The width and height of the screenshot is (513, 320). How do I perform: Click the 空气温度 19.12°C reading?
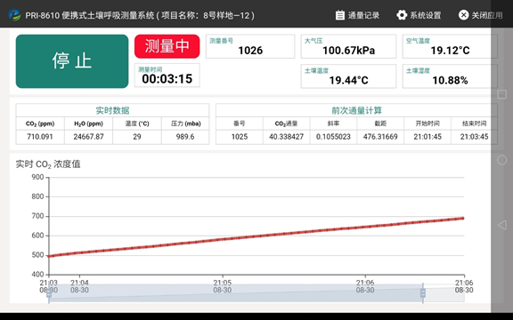click(x=450, y=47)
